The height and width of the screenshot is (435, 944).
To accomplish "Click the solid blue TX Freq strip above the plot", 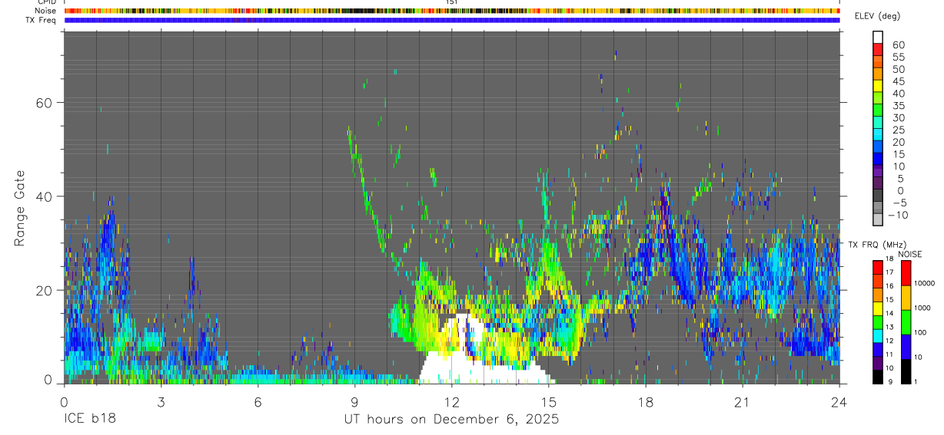I will coord(451,20).
